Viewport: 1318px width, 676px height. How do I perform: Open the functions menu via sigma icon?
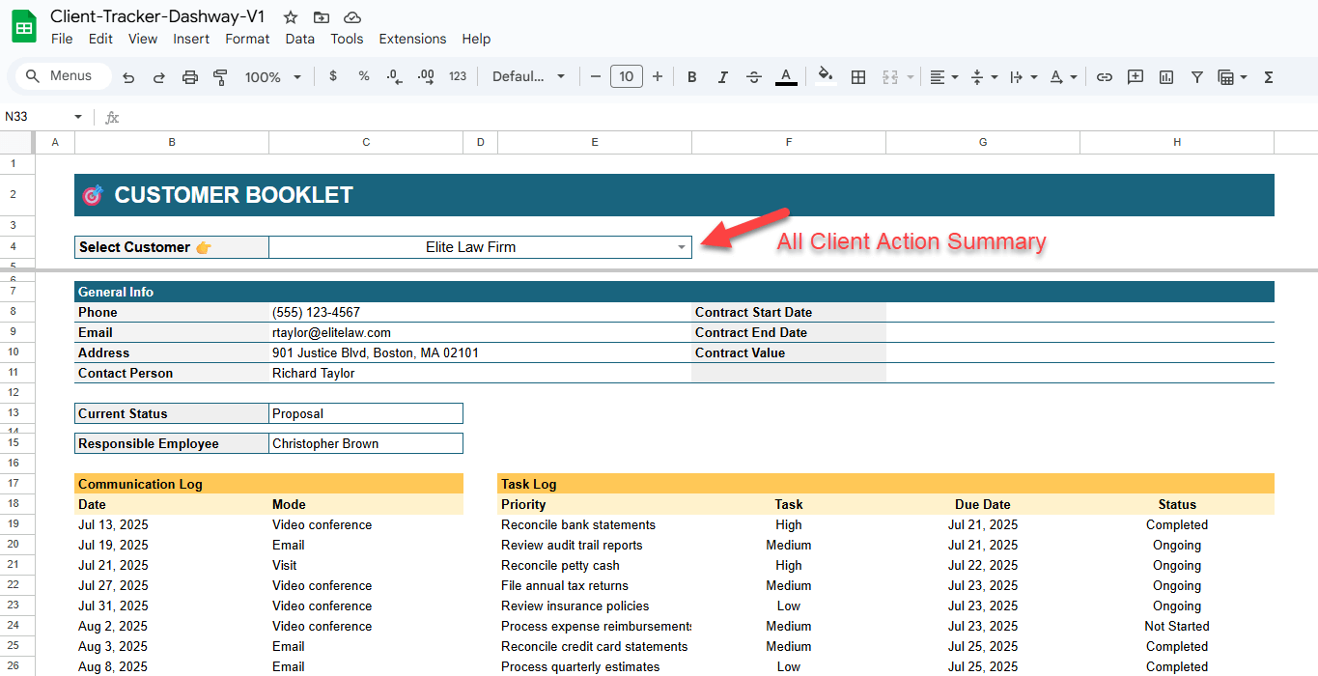click(x=1267, y=76)
